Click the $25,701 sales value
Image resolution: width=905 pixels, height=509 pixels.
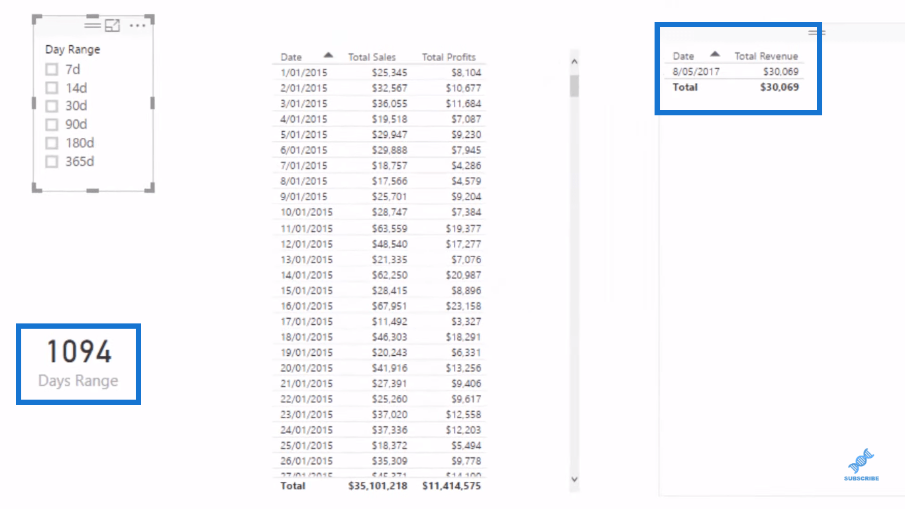(x=390, y=197)
